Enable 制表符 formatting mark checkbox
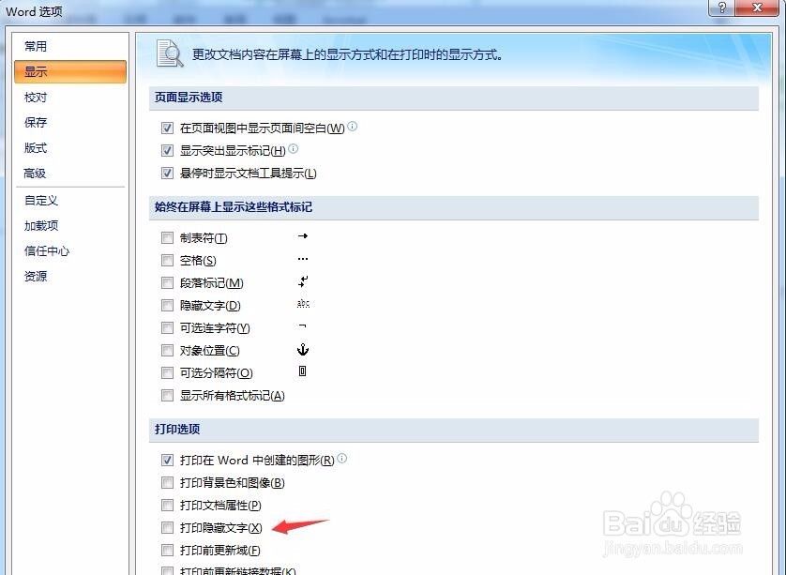 tap(168, 237)
